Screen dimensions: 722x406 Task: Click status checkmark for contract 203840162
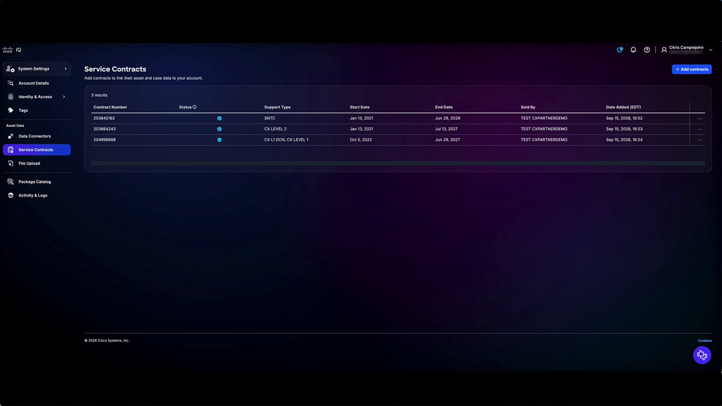point(219,118)
